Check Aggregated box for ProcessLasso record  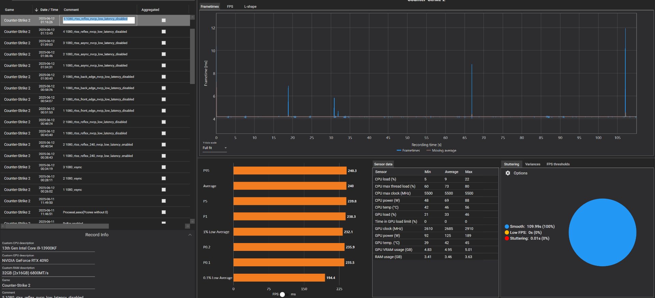[x=164, y=212]
